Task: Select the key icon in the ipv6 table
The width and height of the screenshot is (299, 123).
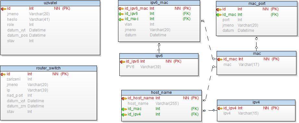Action: tap(123, 62)
